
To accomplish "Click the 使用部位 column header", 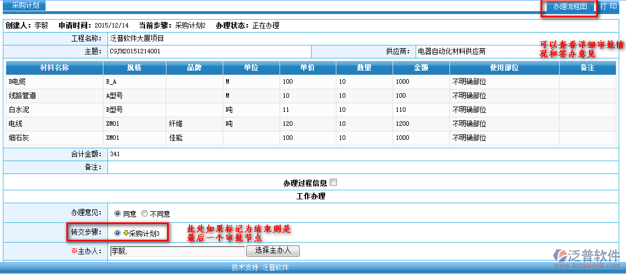I will click(504, 67).
